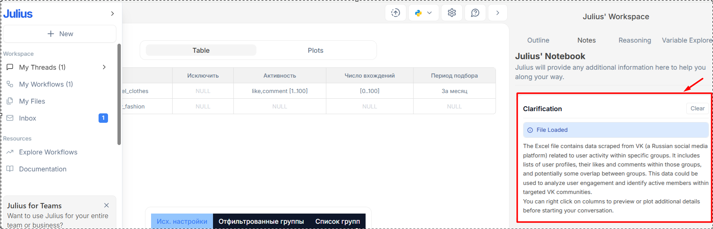Clear the Clarification note
Viewport: 713px width, 229px height.
pyautogui.click(x=697, y=108)
